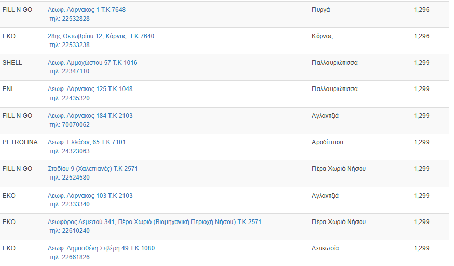The width and height of the screenshot is (454, 266).
Task: Select the PETROLINA station name
Action: click(x=20, y=142)
